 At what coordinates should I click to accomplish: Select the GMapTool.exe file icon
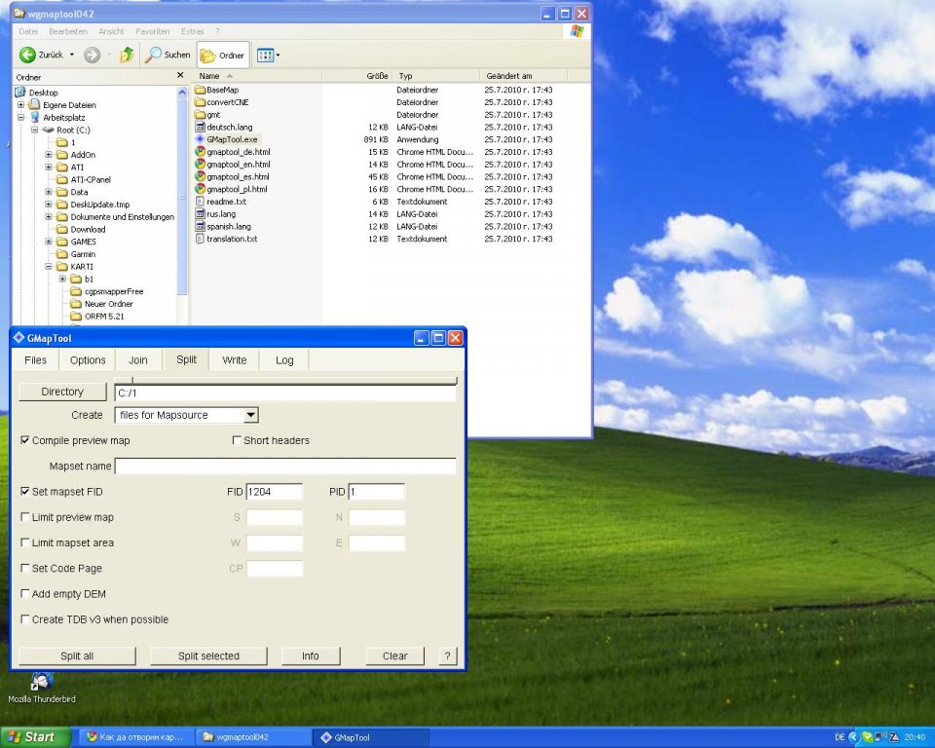(200, 139)
